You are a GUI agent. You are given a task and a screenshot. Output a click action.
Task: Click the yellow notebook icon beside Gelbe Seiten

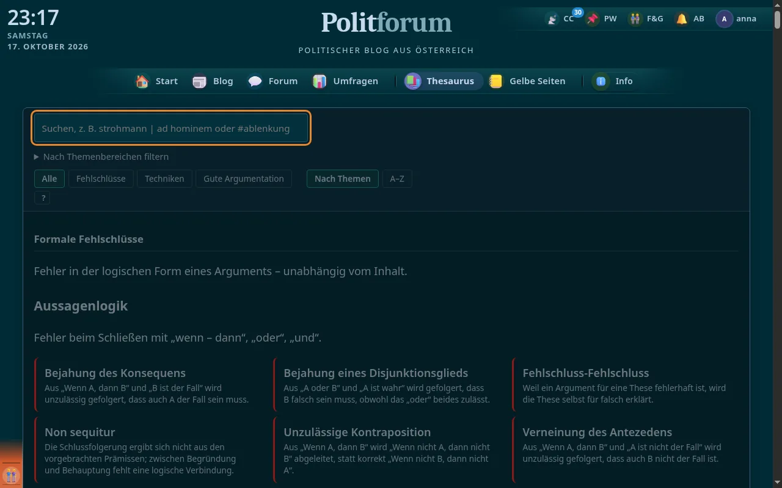(496, 81)
